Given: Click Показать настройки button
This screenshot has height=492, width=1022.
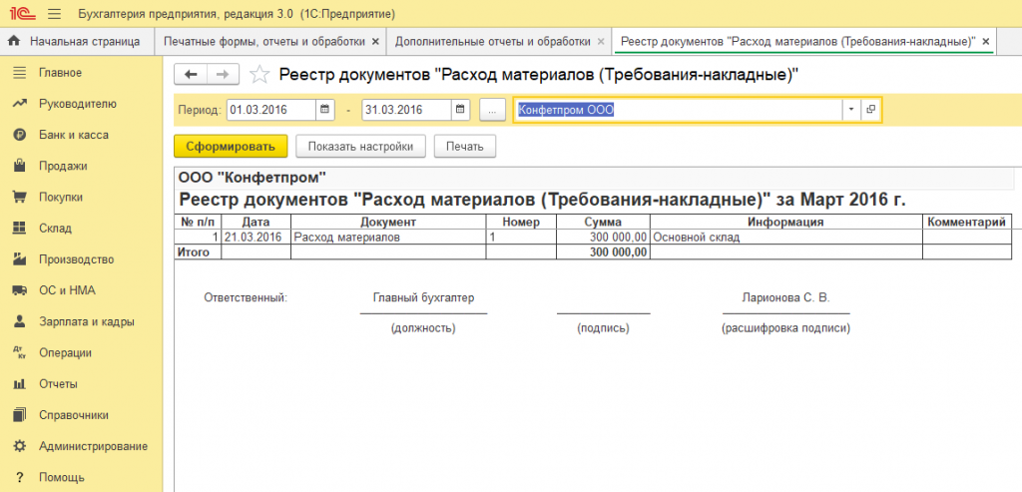Looking at the screenshot, I should tap(361, 146).
